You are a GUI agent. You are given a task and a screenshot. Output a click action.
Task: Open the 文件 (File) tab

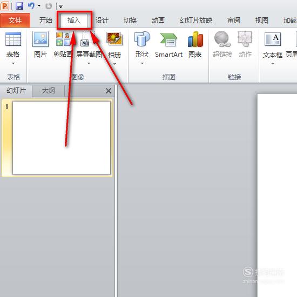(x=15, y=21)
